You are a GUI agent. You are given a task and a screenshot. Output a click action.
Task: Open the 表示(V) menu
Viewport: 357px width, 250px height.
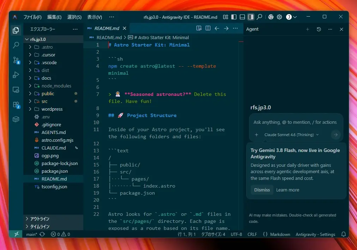[95, 17]
